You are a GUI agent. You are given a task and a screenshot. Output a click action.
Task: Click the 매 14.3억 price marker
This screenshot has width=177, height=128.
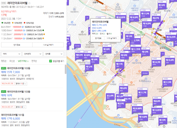[156, 62]
